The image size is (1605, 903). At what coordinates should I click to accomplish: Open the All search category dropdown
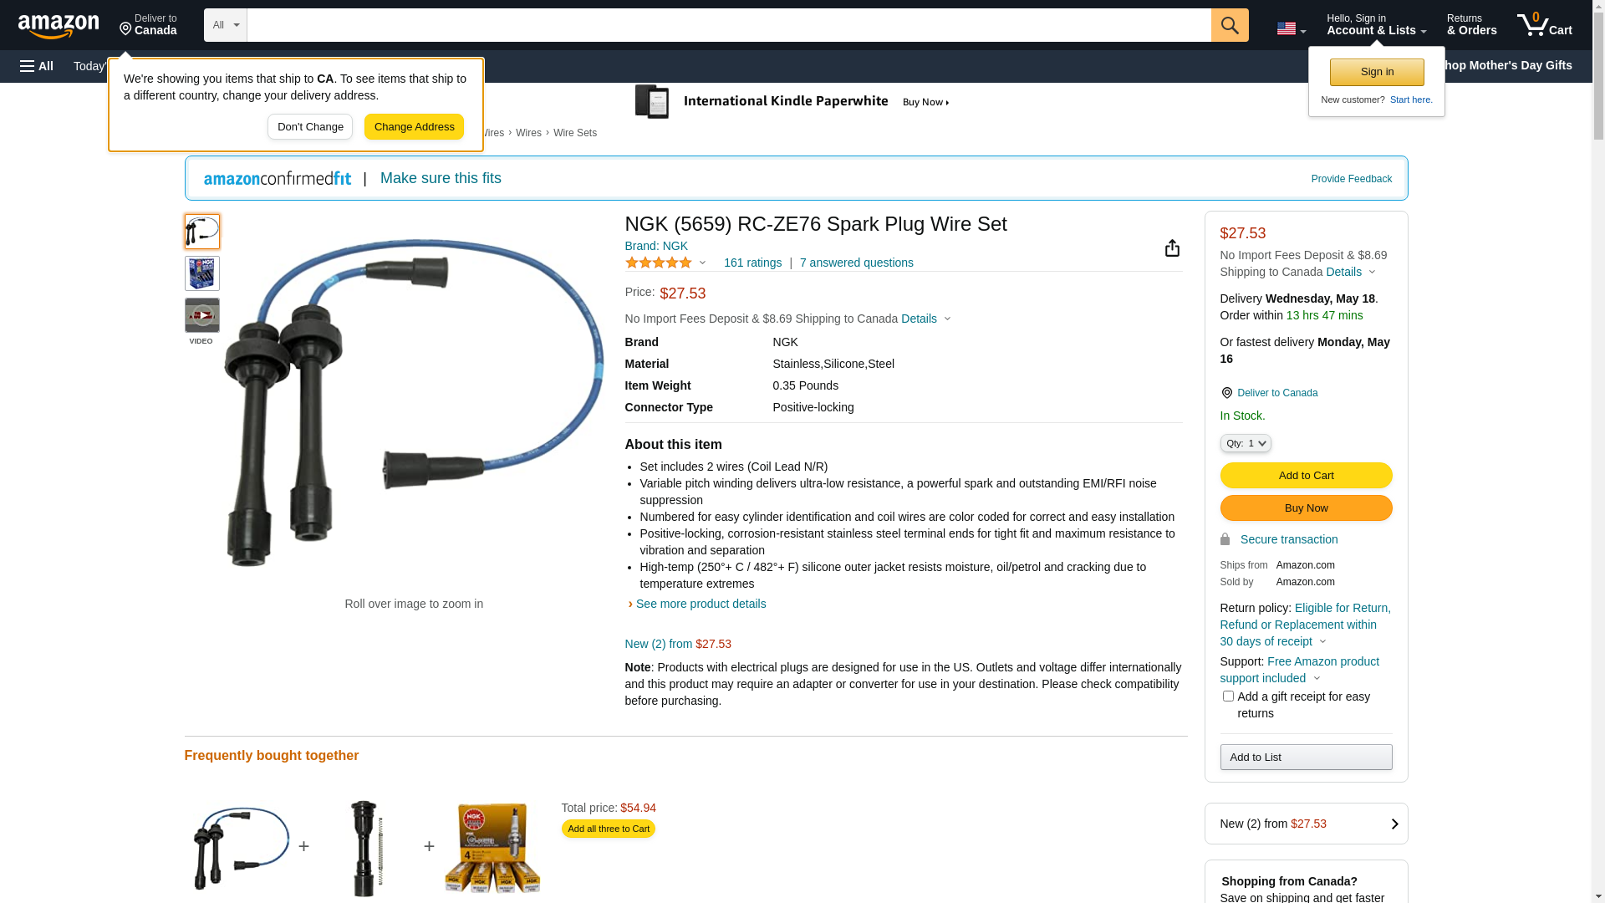click(225, 25)
